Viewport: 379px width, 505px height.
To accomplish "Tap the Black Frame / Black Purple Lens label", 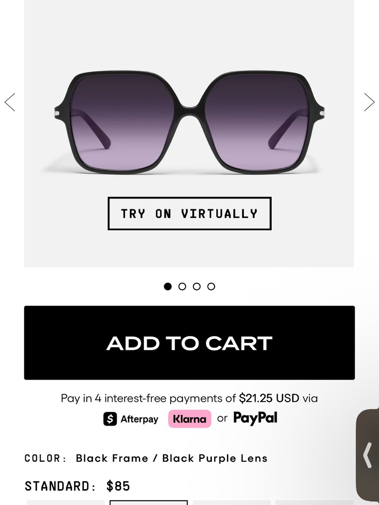I will click(x=172, y=458).
